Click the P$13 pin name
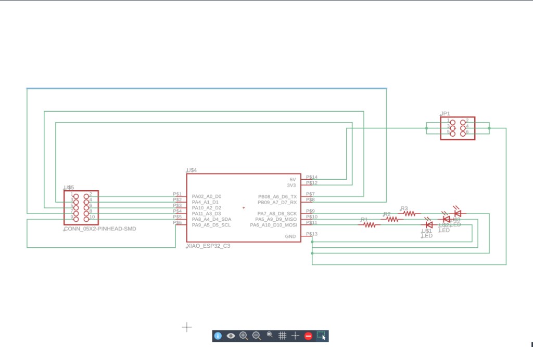The height and width of the screenshot is (347, 533). click(x=312, y=234)
